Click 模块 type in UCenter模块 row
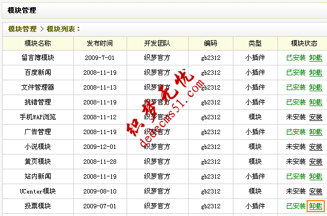Image resolution: width=327 pixels, height=216 pixels. point(255,191)
